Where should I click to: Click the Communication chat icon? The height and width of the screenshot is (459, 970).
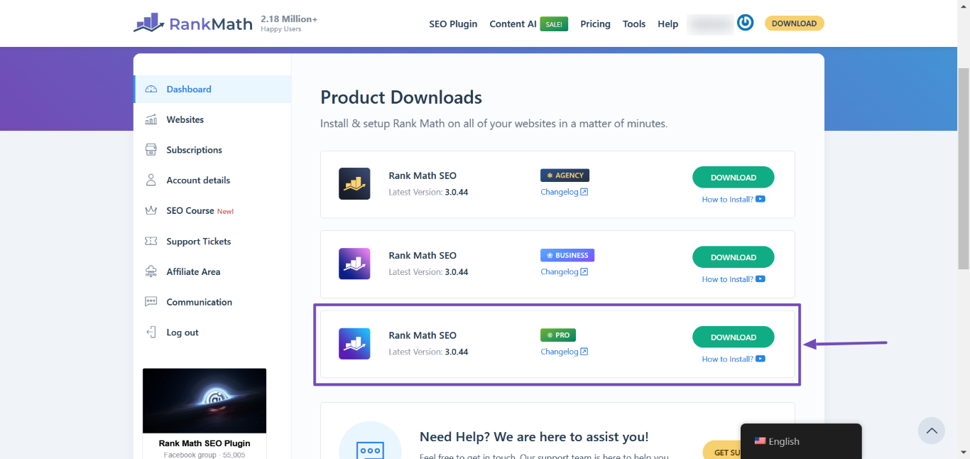[151, 302]
